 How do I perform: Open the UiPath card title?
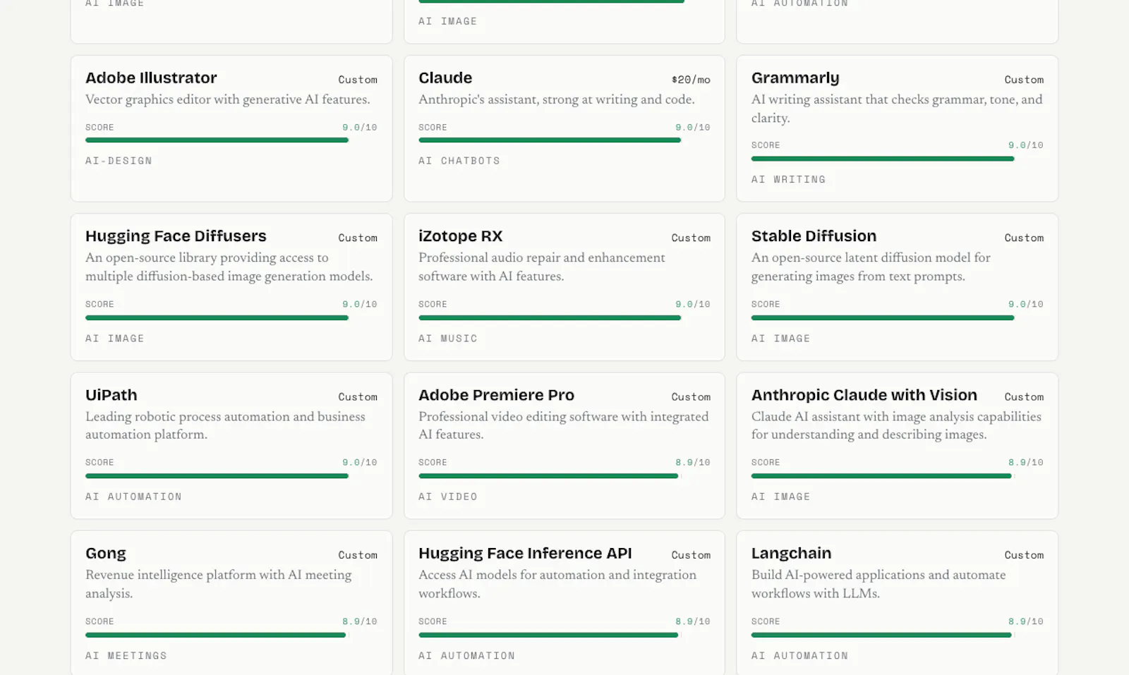111,395
